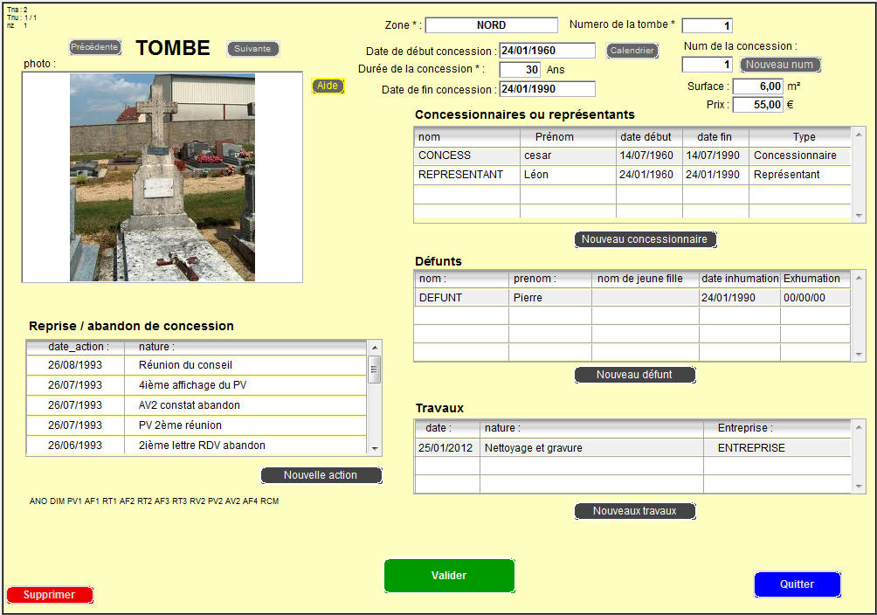Select the Surface input field
The image size is (877, 615).
[757, 86]
